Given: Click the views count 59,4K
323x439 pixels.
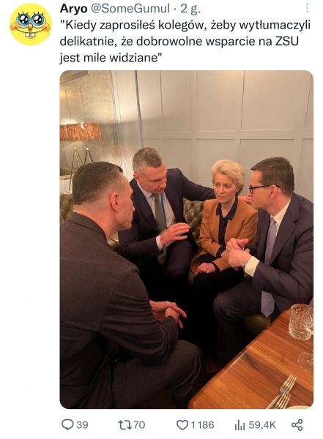Looking at the screenshot, I should (x=262, y=425).
